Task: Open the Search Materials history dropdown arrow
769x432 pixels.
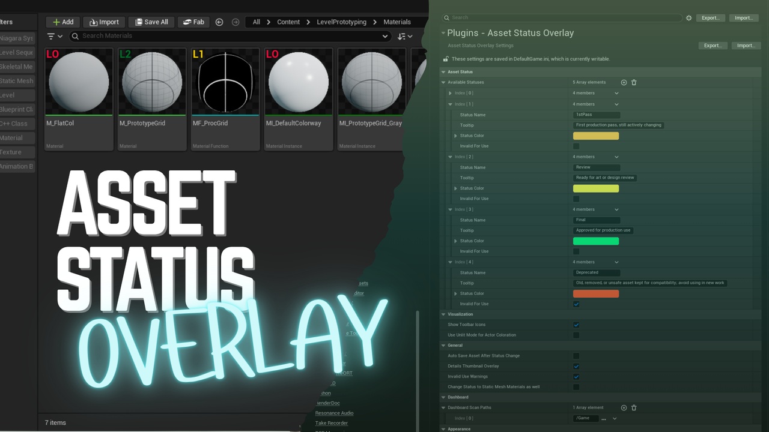Action: pos(385,36)
